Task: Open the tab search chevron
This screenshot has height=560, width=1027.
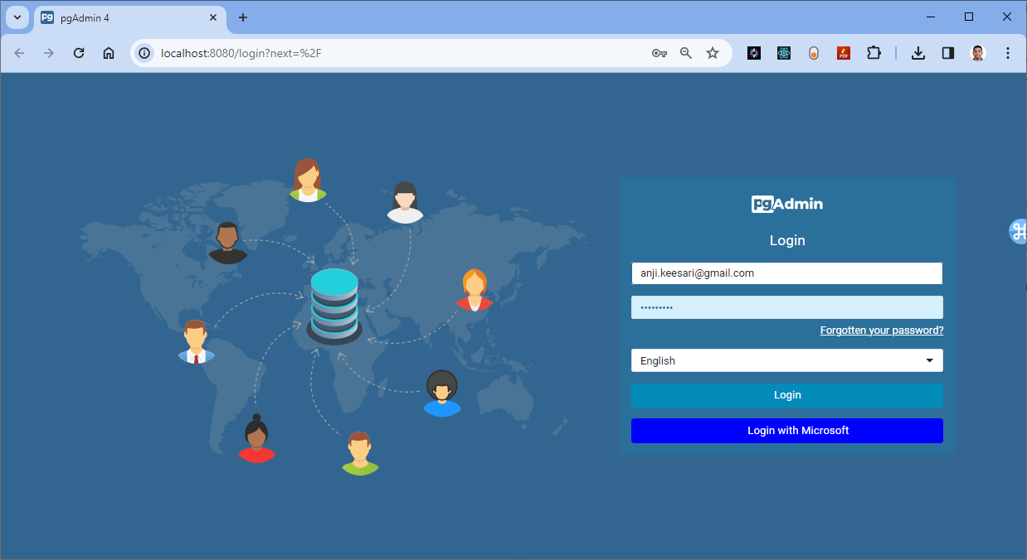Action: pos(17,17)
